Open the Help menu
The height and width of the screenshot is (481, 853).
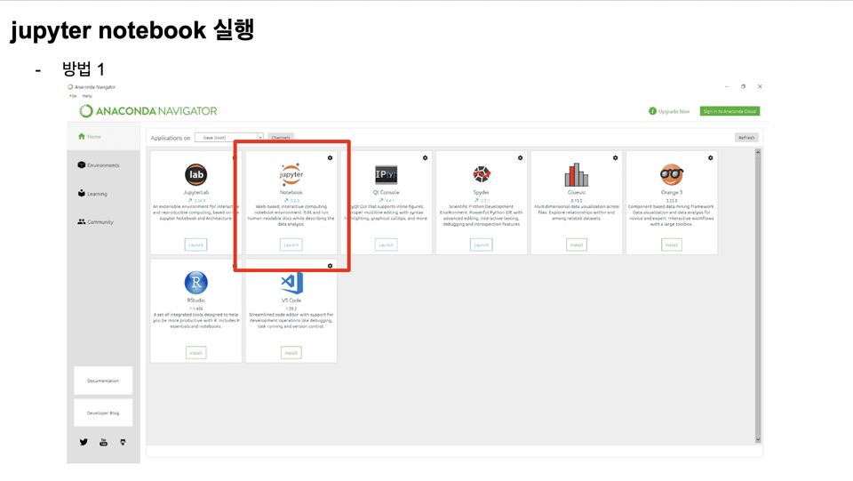click(x=87, y=96)
